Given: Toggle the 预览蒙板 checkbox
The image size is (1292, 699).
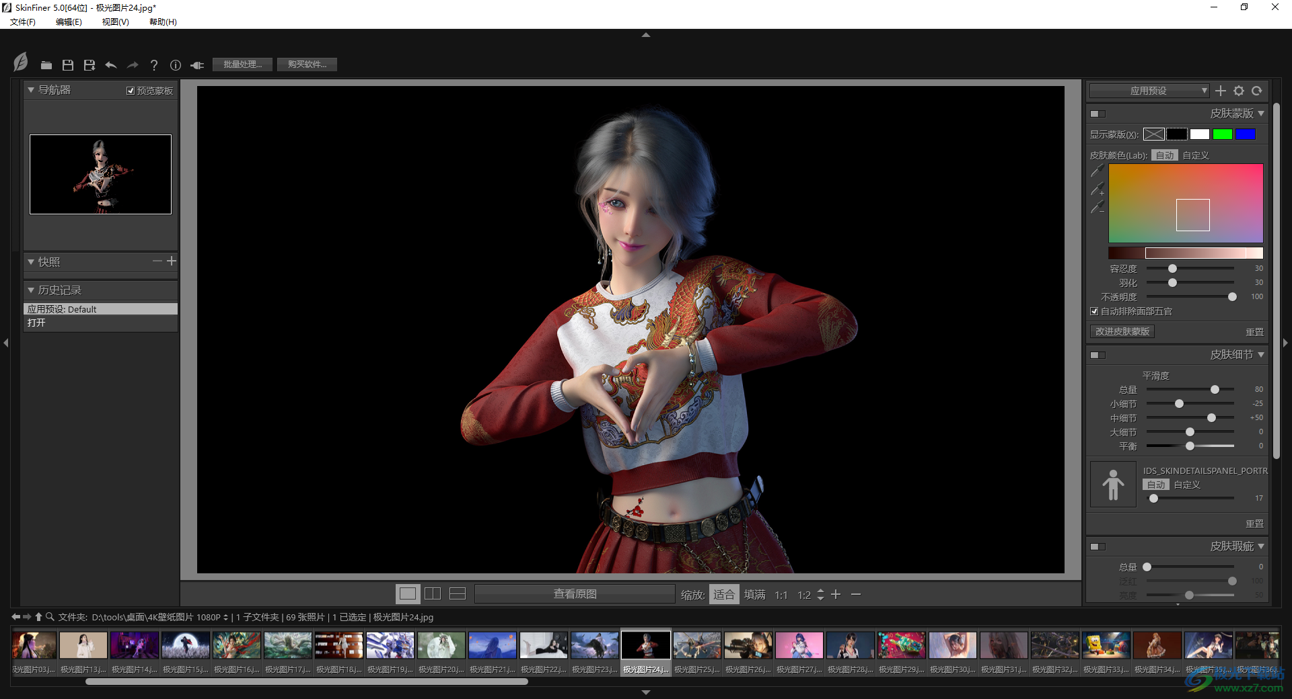Looking at the screenshot, I should [x=131, y=91].
